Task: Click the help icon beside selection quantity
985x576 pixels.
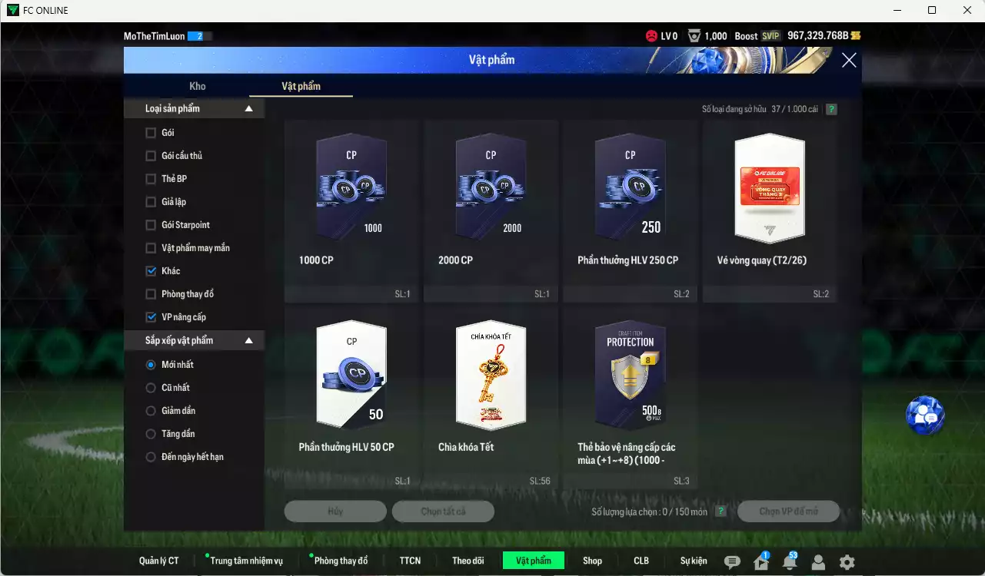Action: pyautogui.click(x=720, y=511)
